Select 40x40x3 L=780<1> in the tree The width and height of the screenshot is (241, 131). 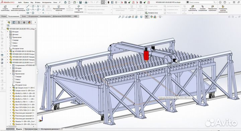(x=23, y=102)
